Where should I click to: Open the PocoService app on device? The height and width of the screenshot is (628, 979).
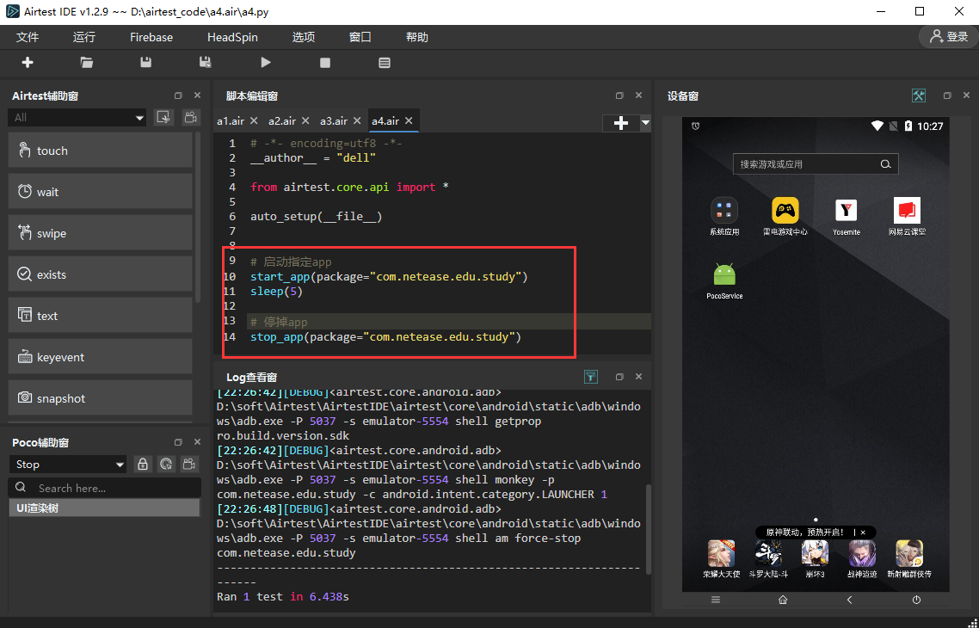(724, 275)
